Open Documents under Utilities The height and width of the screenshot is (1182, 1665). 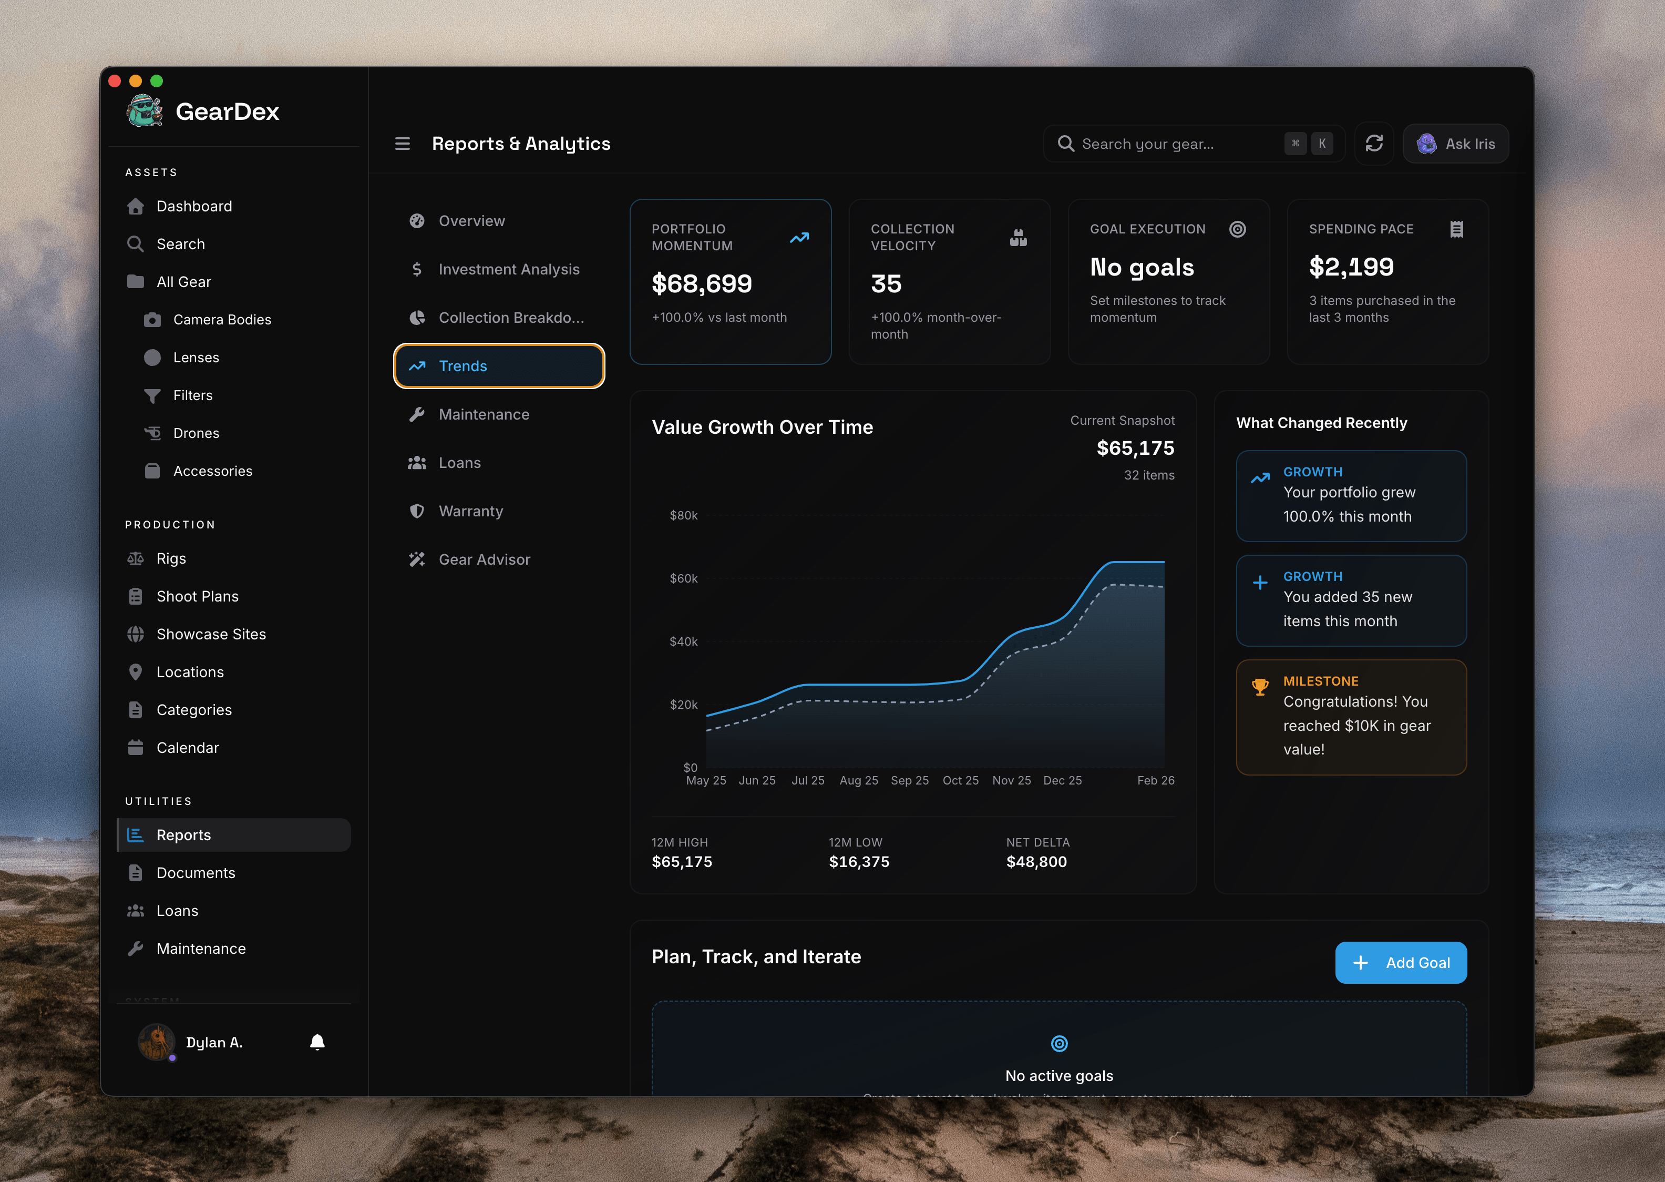point(233,873)
